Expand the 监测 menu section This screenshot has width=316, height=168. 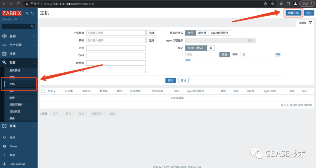pos(34,36)
